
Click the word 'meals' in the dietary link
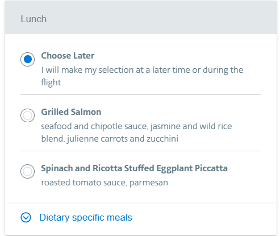tap(119, 217)
